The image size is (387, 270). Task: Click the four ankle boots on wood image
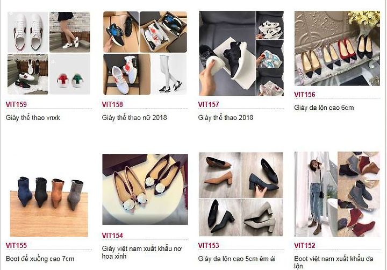[x=49, y=207]
